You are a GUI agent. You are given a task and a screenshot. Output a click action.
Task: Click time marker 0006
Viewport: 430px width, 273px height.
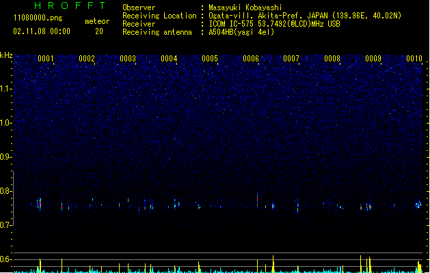point(251,59)
